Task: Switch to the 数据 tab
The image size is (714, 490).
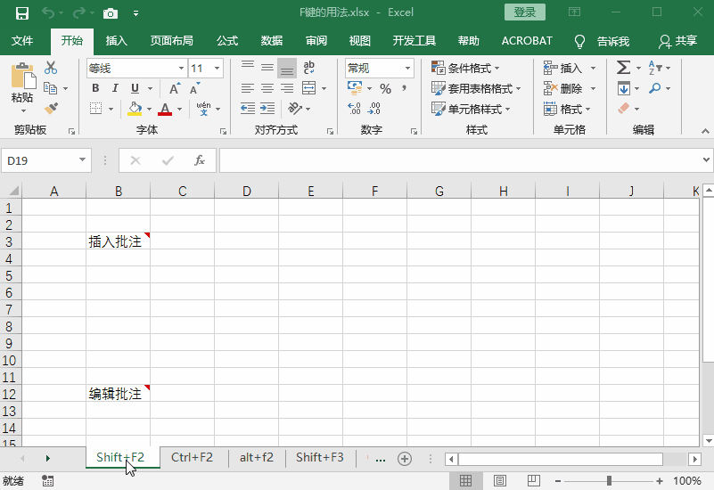Action: [x=272, y=41]
